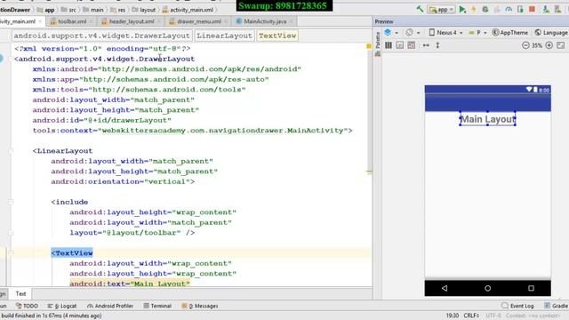This screenshot has width=569, height=320.
Task: Collapse the include fold marker in gutter
Action: pyautogui.click(x=11, y=202)
